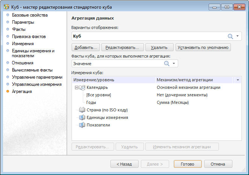Click the Единицы измерения dictionary icon
249x175 pixels.
point(82,117)
